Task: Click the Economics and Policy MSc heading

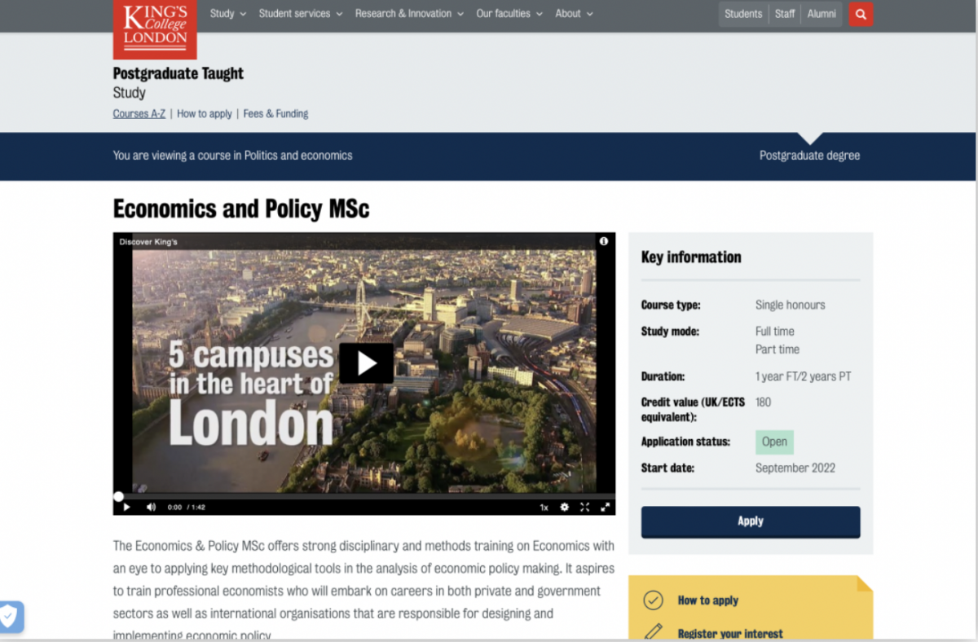Action: (241, 209)
